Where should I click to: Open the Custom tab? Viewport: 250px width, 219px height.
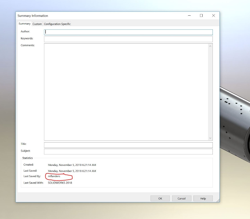tap(37, 24)
